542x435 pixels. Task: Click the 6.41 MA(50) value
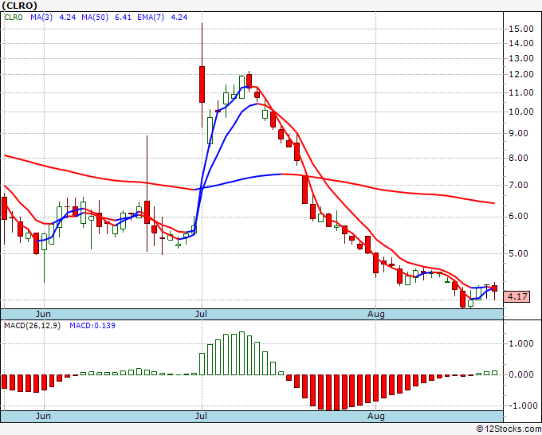[123, 18]
